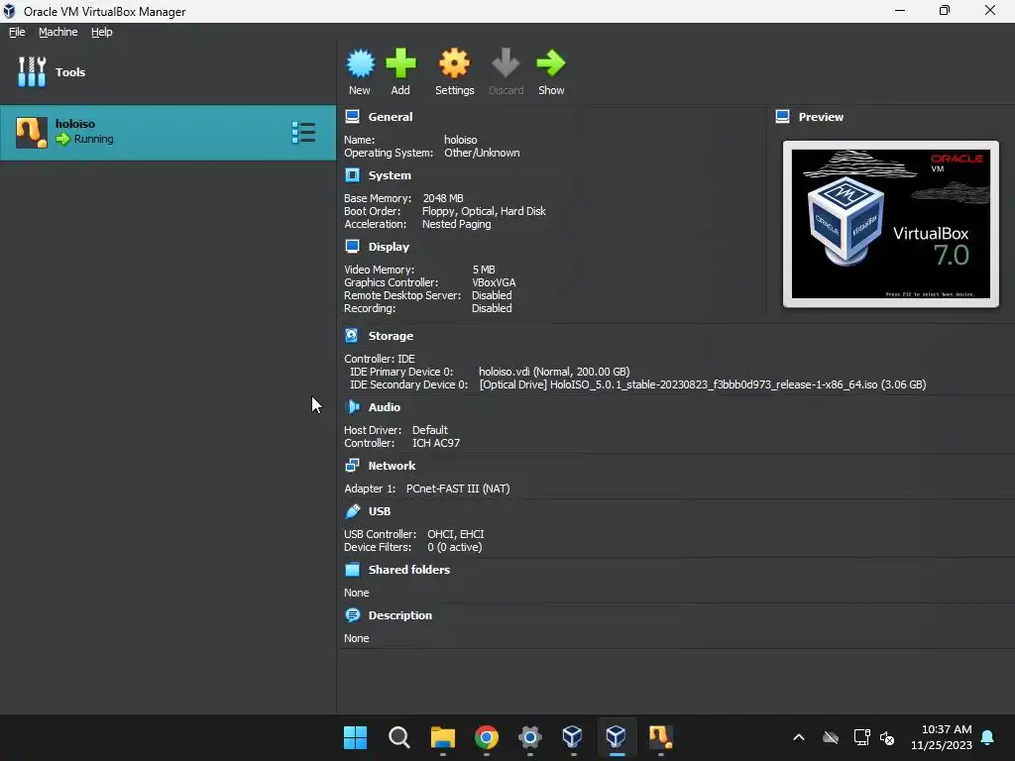
Task: Click the Shared folders section icon
Action: click(x=352, y=570)
